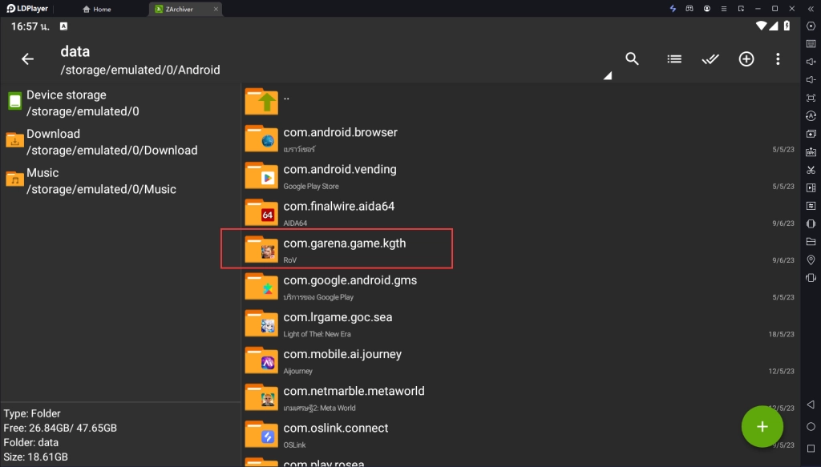Switch to the LDPlayer Home tab
This screenshot has width=821, height=467.
(97, 9)
